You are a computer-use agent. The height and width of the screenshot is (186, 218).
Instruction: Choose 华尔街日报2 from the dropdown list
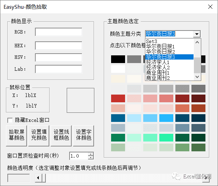tap(169, 51)
